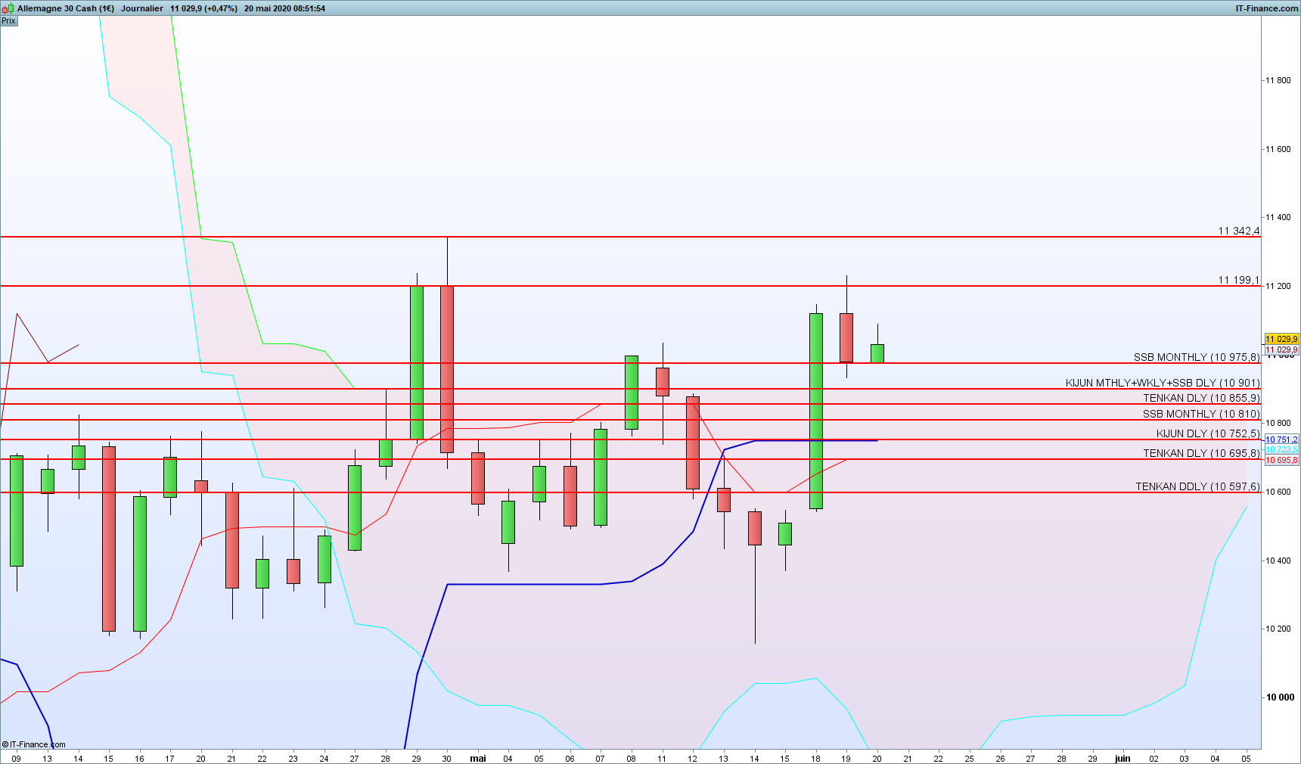Click the '26' date label on the time axis
This screenshot has height=764, width=1301.
tap(1000, 759)
